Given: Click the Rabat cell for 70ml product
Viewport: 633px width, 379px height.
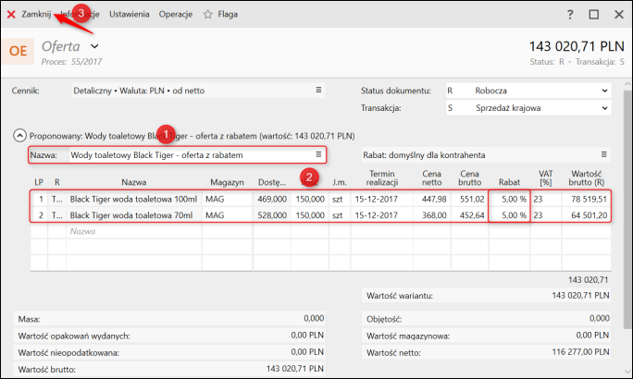Looking at the screenshot, I should point(509,215).
